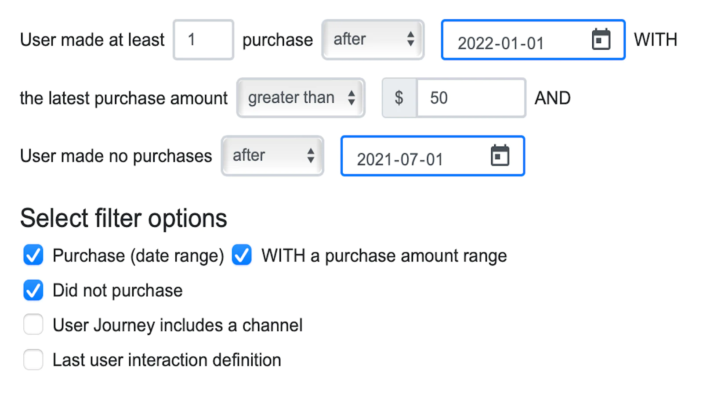The width and height of the screenshot is (703, 395).
Task: Enable User Journey includes a channel
Action: (33, 325)
